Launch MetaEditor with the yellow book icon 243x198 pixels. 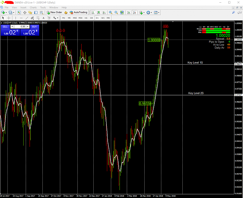coord(66,12)
